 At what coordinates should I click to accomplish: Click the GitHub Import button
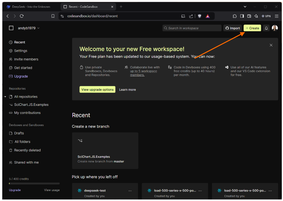[233, 28]
